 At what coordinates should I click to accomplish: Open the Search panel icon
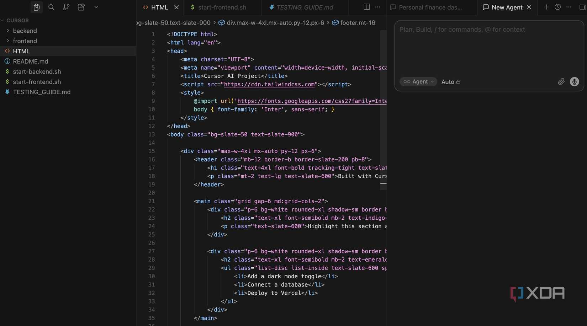click(51, 7)
